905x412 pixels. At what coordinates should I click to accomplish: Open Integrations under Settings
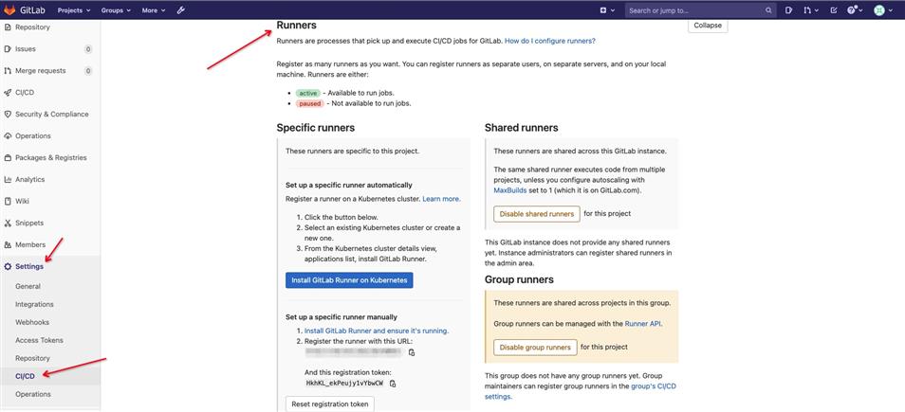point(34,304)
